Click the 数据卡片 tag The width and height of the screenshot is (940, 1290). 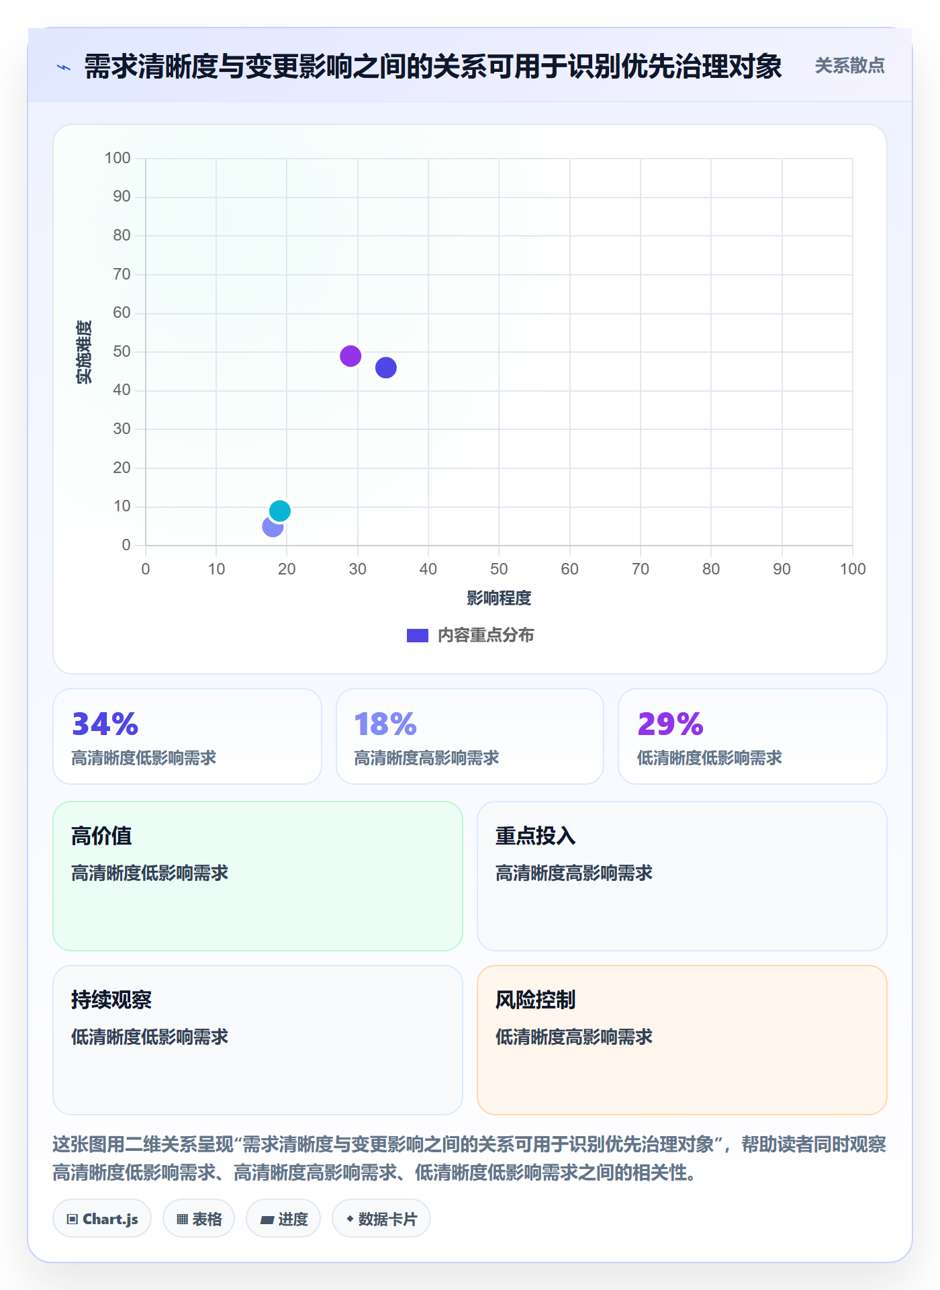click(381, 1219)
